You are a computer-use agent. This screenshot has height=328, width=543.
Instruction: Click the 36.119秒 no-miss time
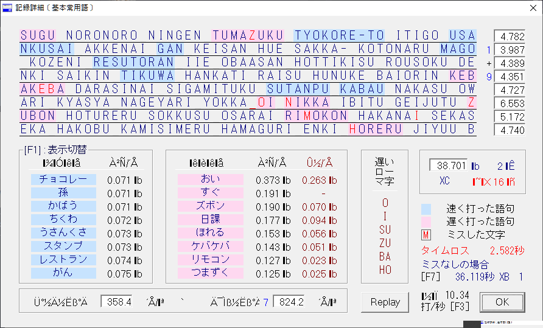pyautogui.click(x=475, y=277)
